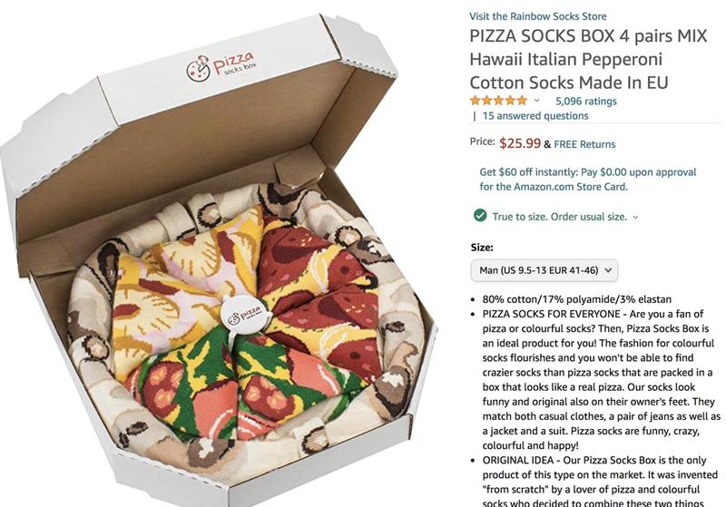Open the Size dropdown Man US 9.5-13
The image size is (726, 507).
(x=544, y=270)
